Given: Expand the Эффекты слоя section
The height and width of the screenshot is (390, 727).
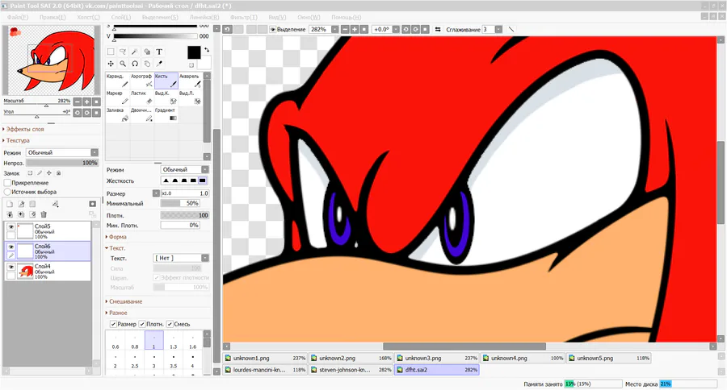Looking at the screenshot, I should click(24, 129).
